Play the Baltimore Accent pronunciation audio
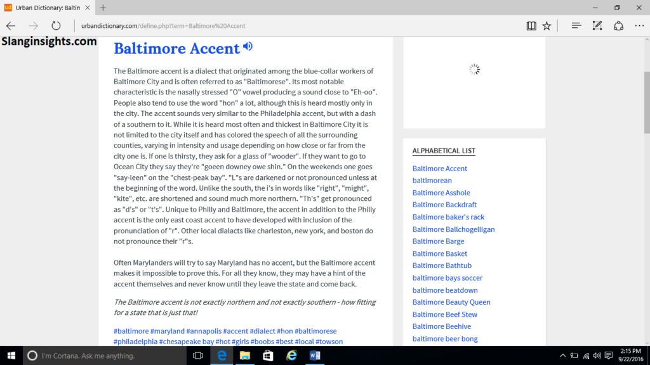The height and width of the screenshot is (365, 650). (x=248, y=46)
